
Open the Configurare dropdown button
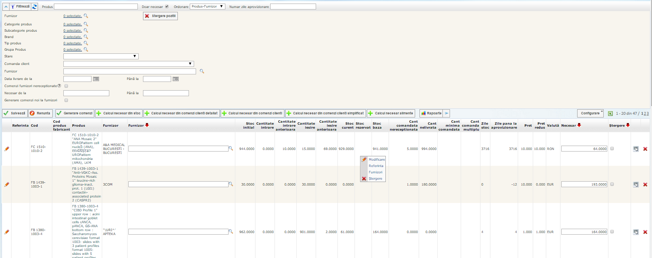(590, 113)
